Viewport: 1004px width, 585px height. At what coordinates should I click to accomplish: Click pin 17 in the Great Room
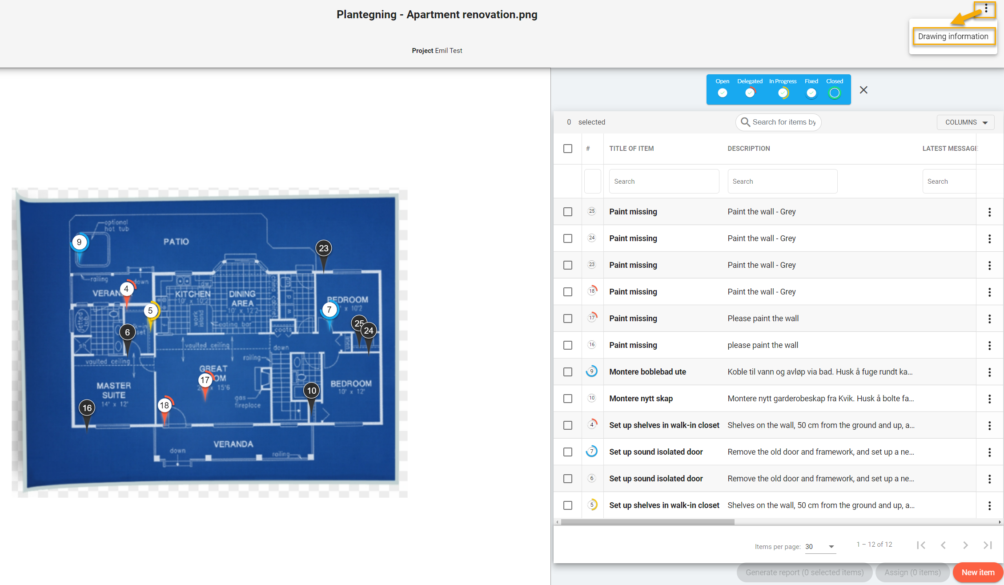point(205,380)
